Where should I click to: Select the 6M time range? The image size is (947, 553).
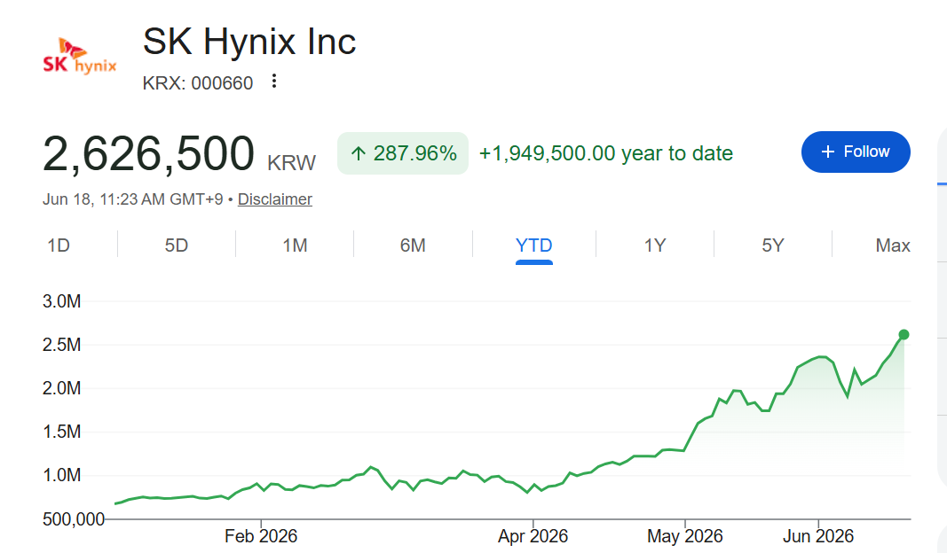(413, 245)
